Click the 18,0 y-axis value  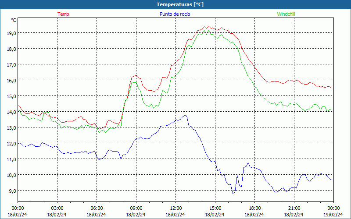(11, 49)
